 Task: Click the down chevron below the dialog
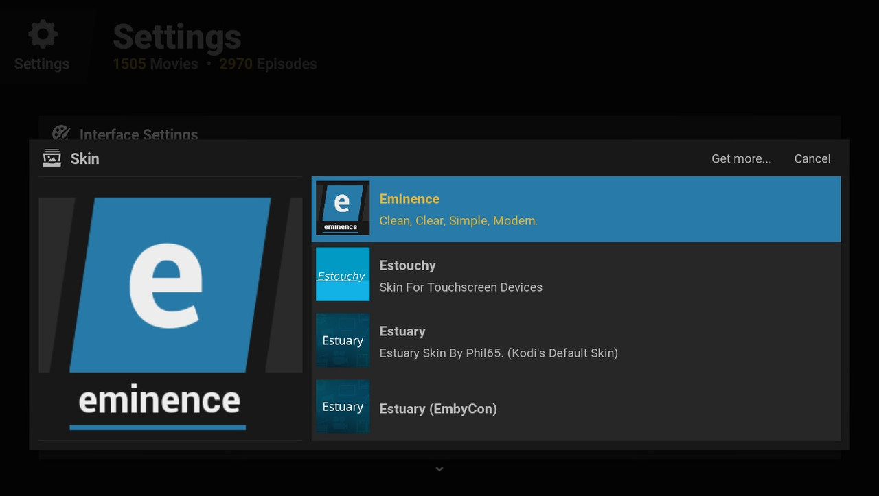[x=439, y=469]
